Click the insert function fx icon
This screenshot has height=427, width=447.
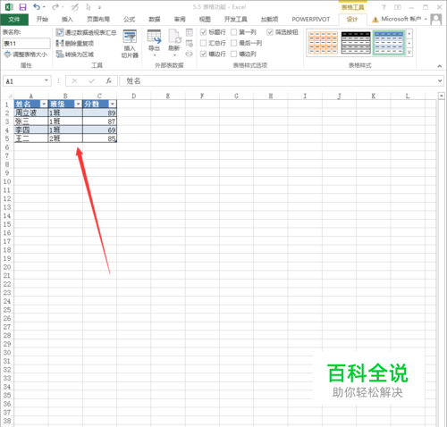109,80
